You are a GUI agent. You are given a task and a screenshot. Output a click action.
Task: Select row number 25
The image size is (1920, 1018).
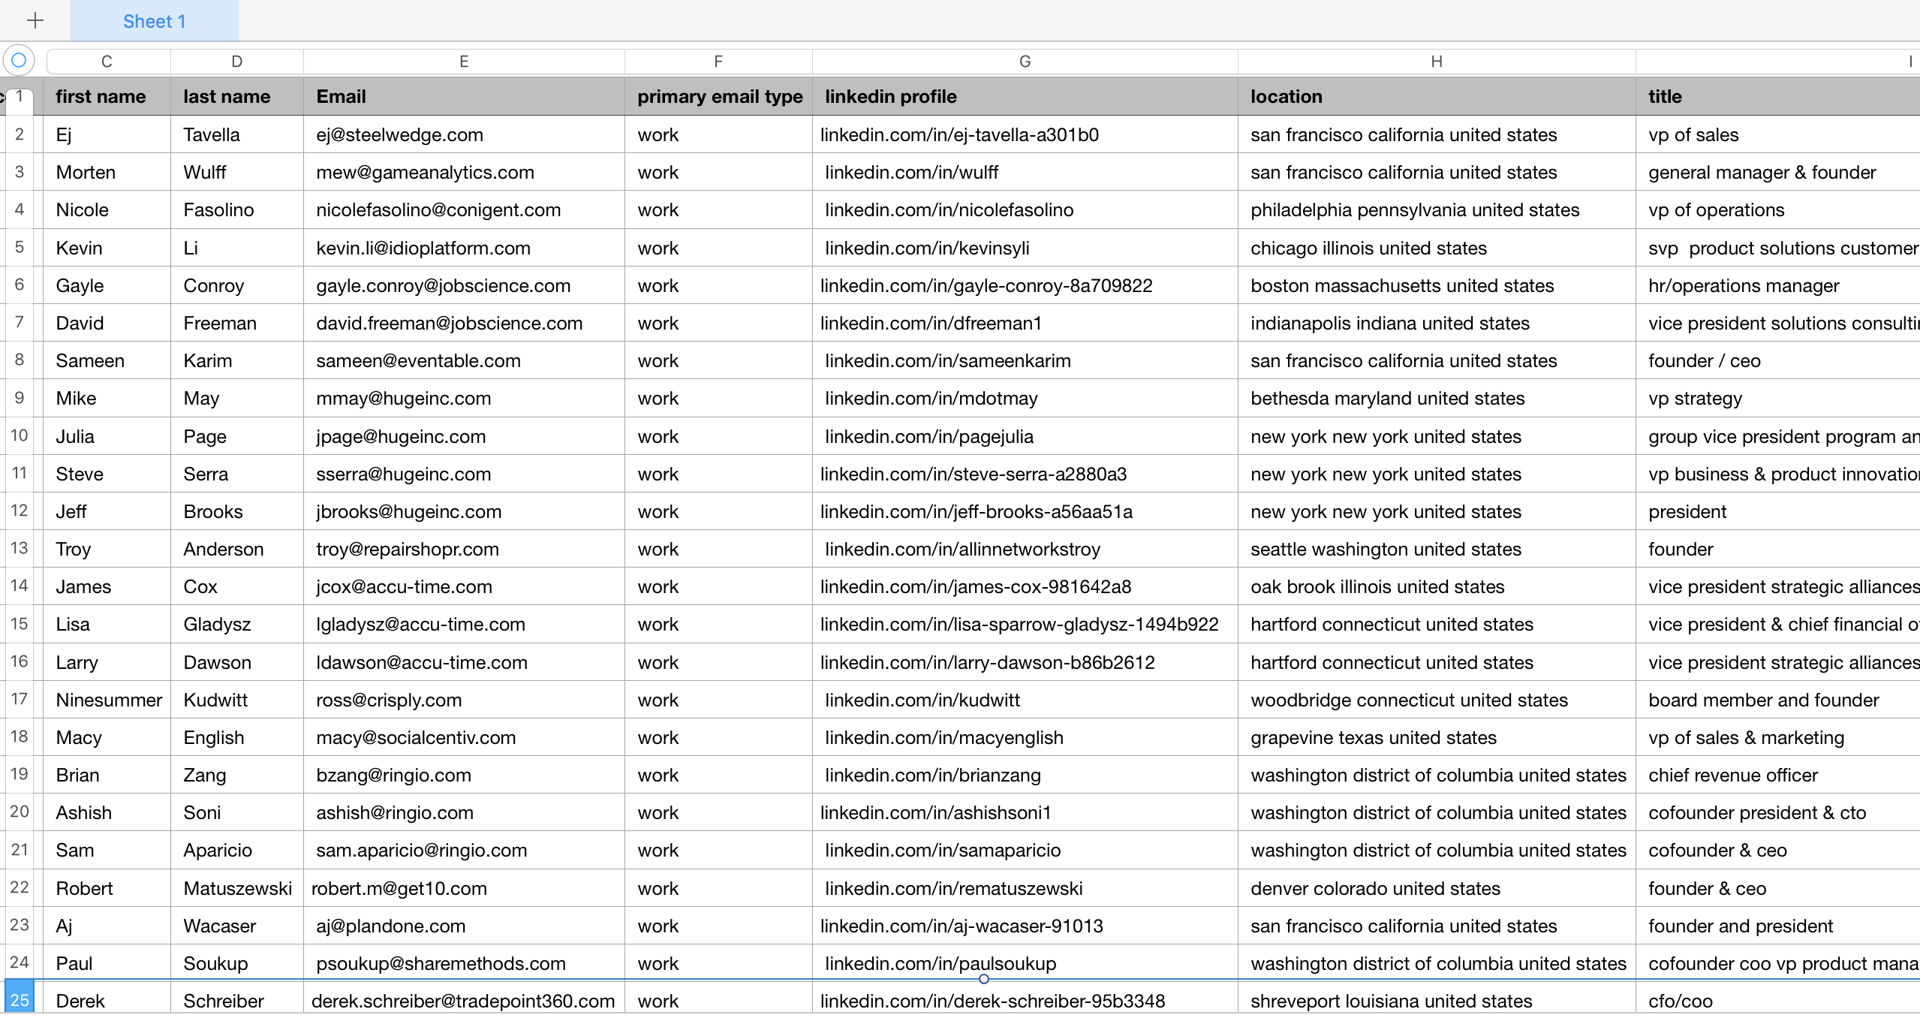click(x=19, y=1000)
